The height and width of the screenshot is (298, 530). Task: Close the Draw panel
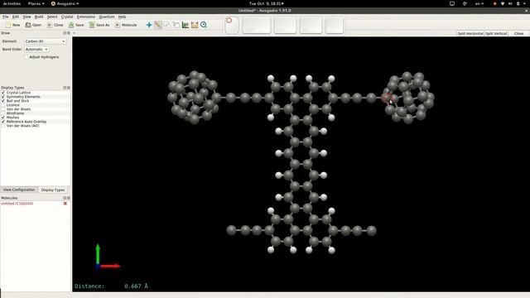point(69,33)
